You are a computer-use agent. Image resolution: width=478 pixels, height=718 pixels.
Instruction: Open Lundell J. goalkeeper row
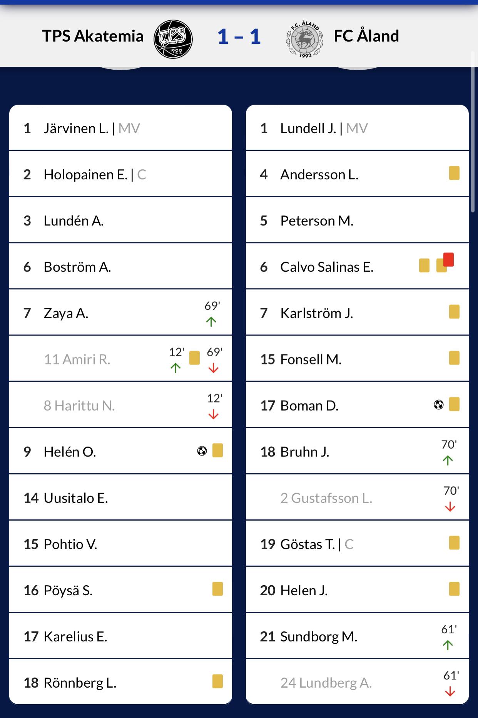tap(357, 128)
